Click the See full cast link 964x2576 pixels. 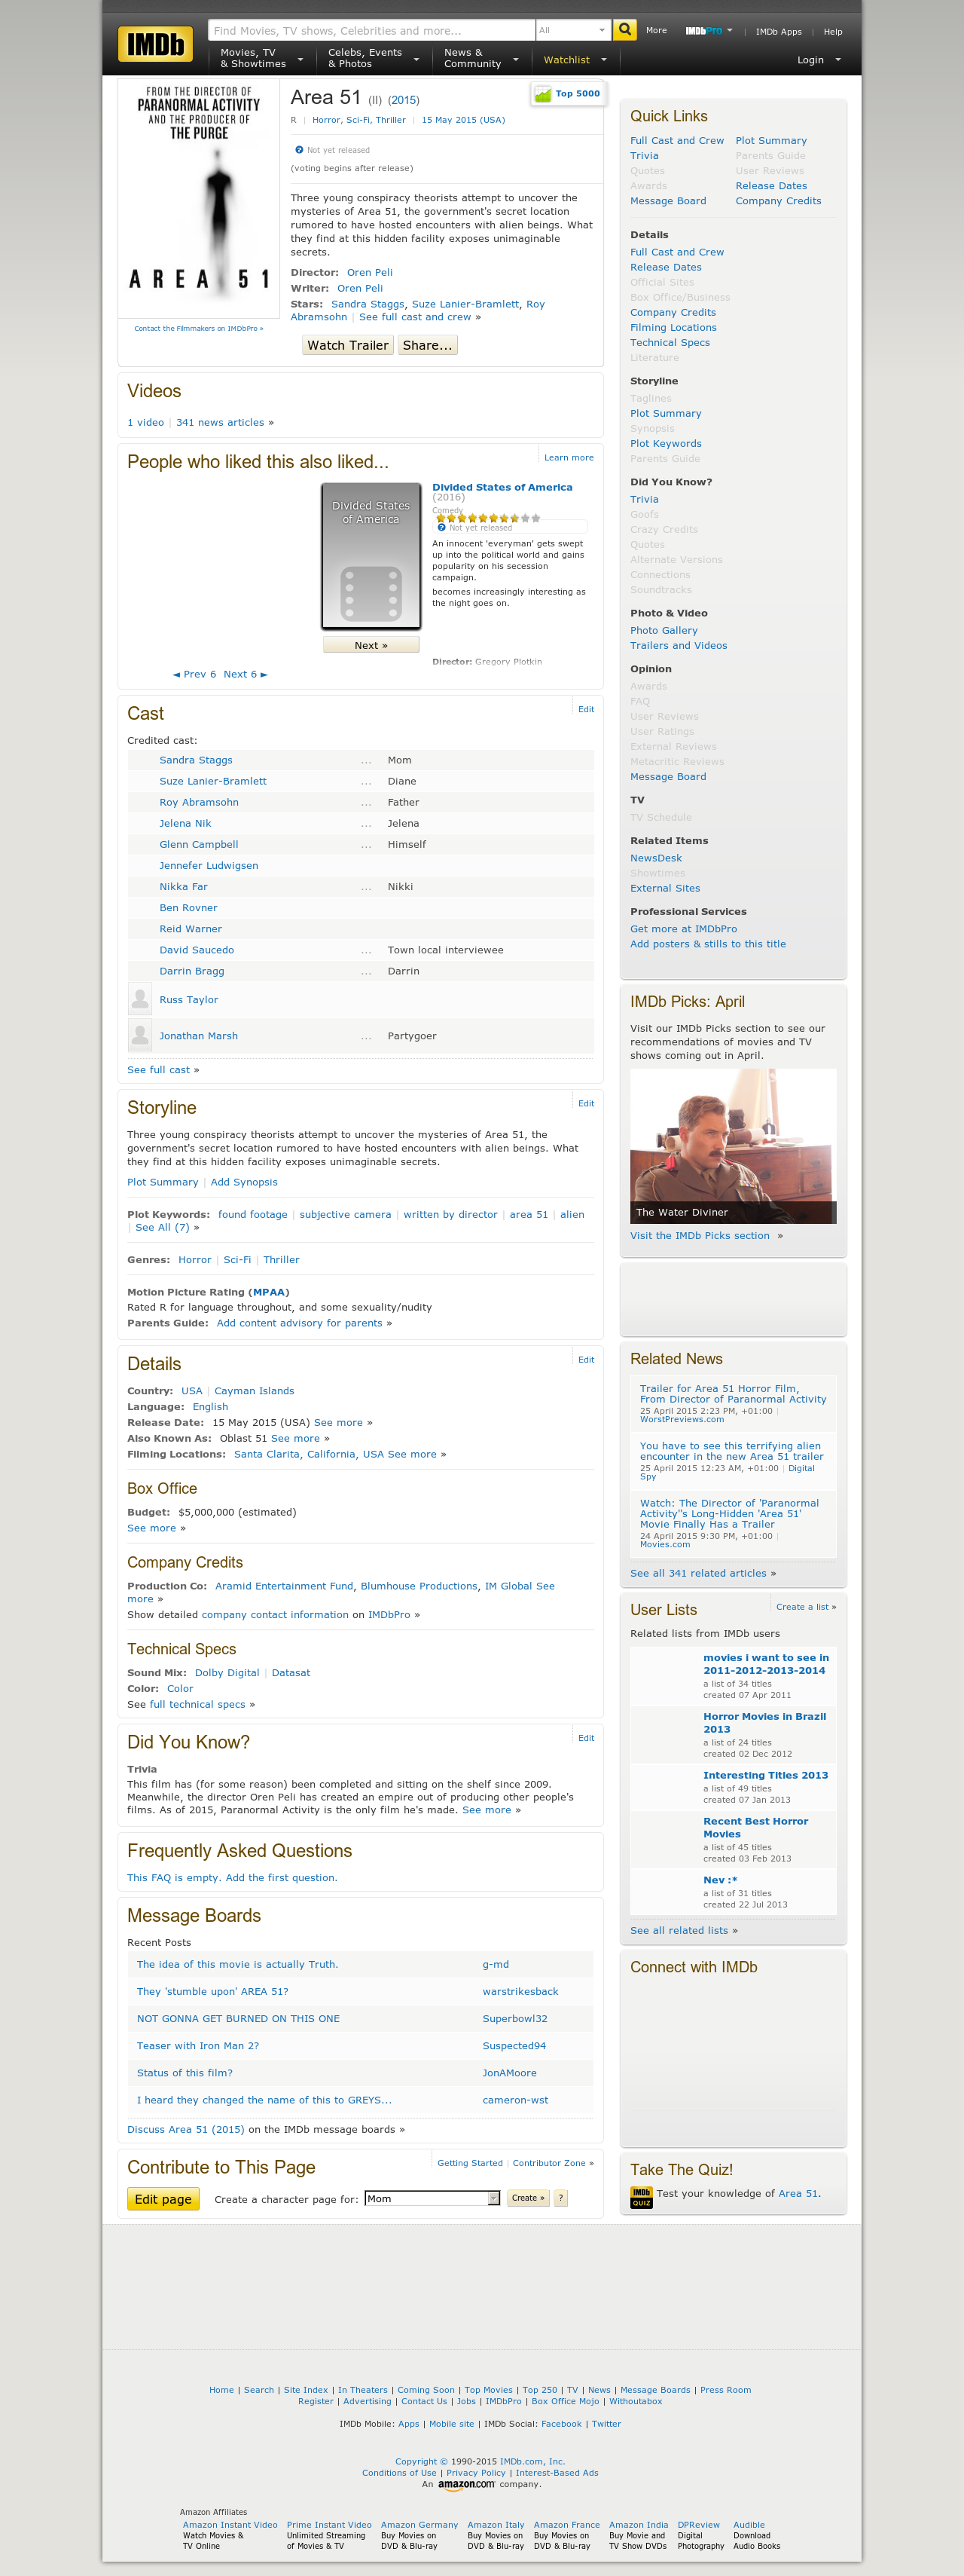158,1070
